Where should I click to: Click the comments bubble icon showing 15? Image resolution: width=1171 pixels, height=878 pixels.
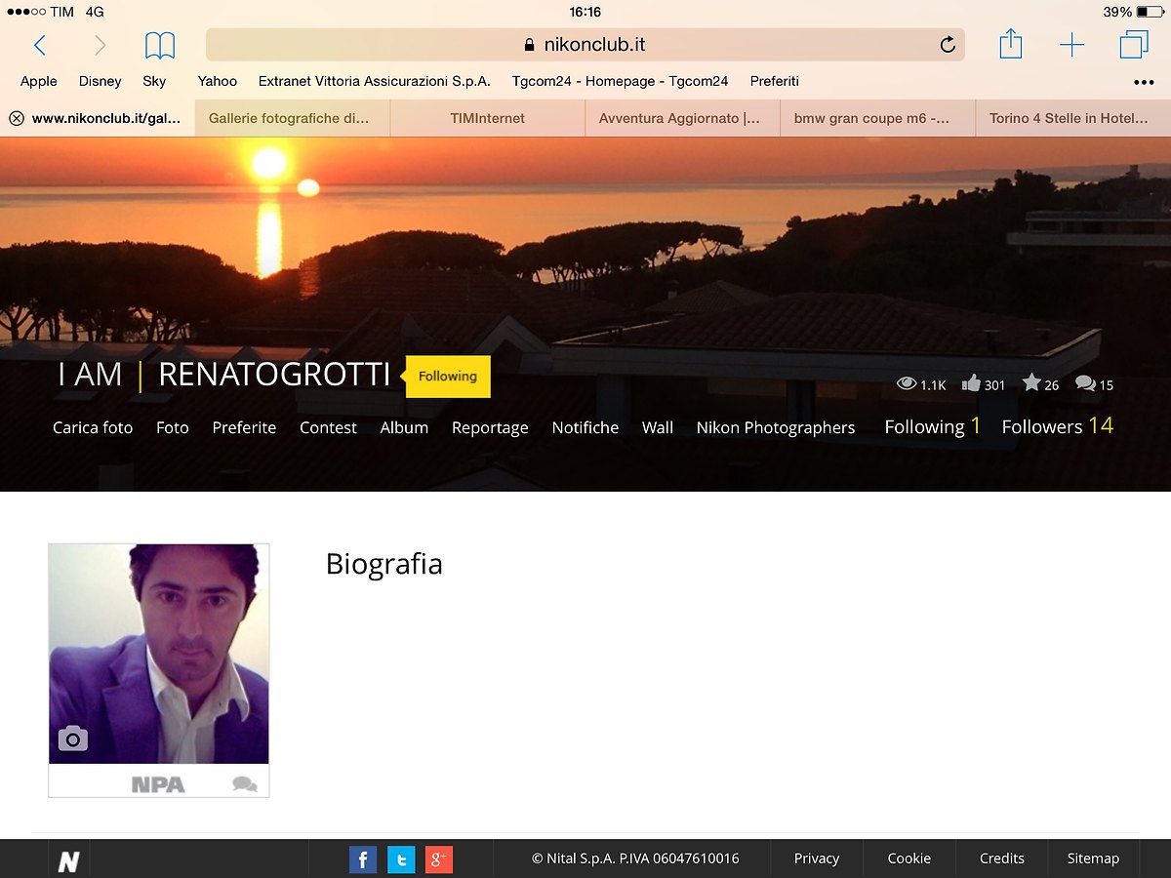1085,383
